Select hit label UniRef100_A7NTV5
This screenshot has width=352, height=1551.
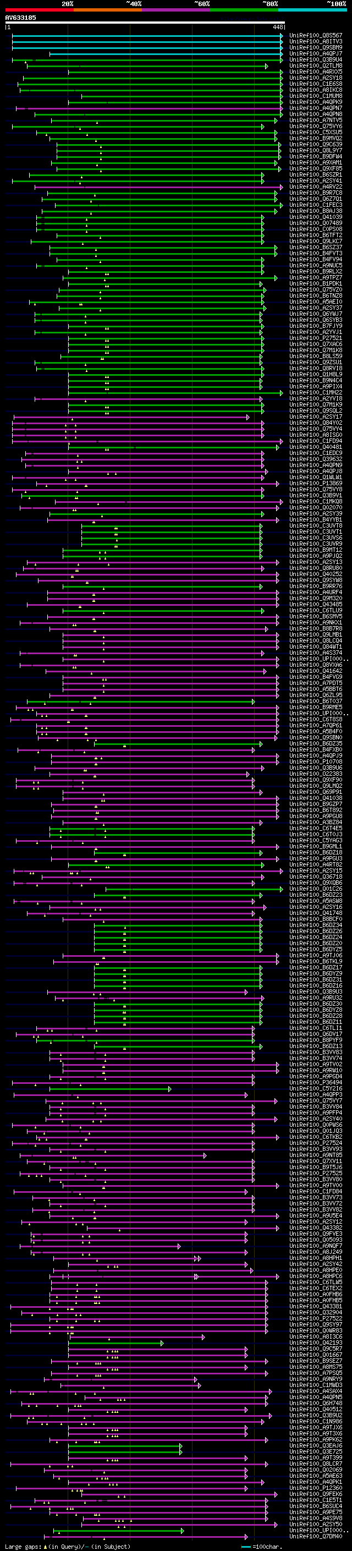(x=316, y=120)
